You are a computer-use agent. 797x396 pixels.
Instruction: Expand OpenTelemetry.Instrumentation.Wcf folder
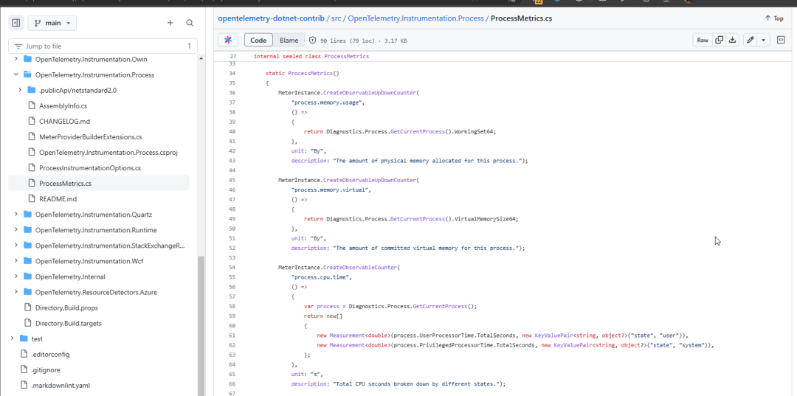[x=15, y=261]
